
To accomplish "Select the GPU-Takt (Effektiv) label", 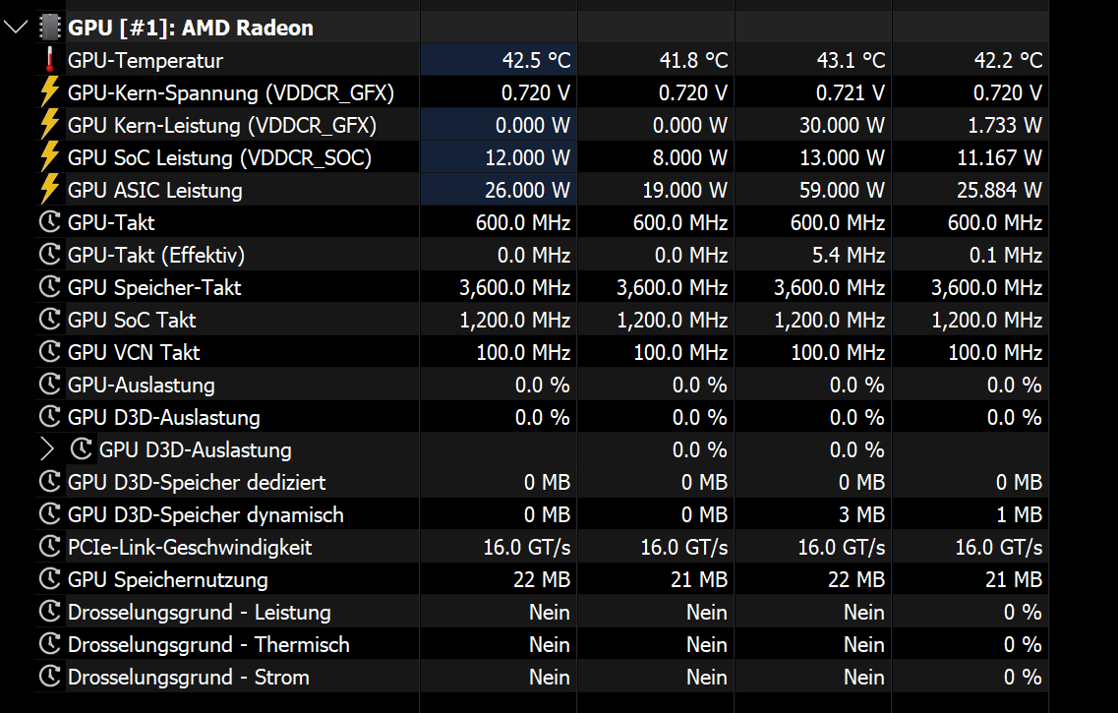I will [156, 255].
